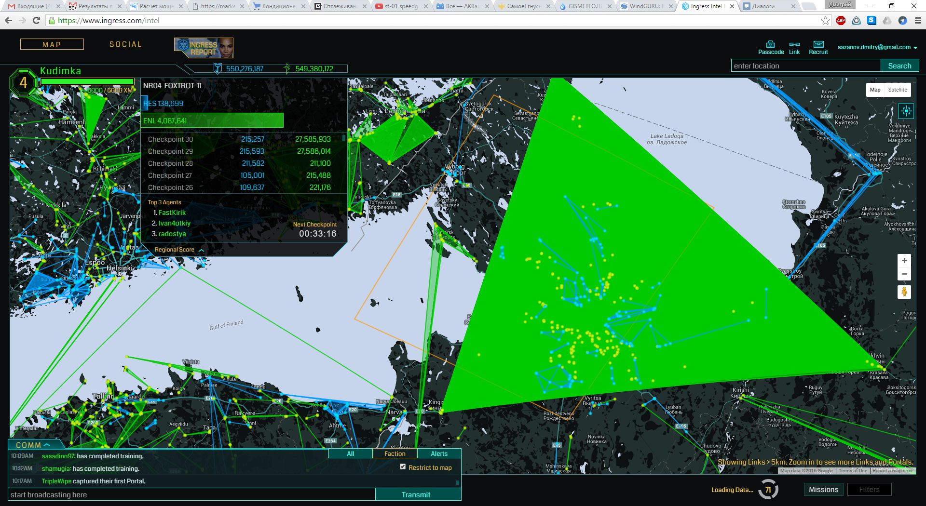Click the Enlightened faction score icon

click(287, 68)
